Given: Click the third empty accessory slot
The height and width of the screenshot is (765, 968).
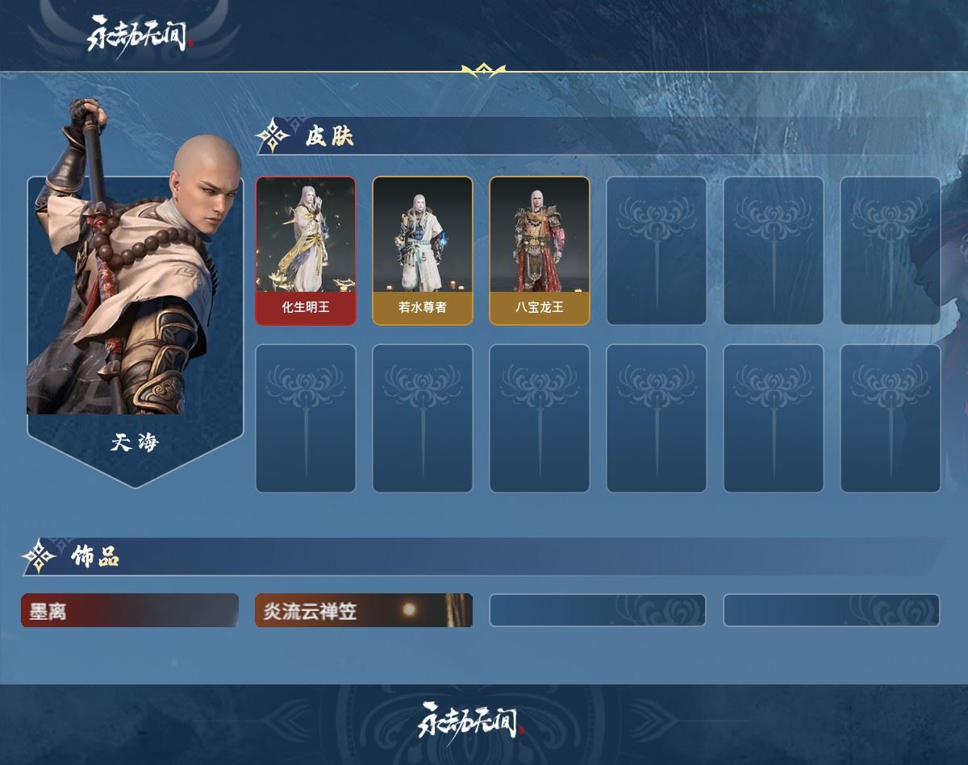Looking at the screenshot, I should (x=598, y=610).
